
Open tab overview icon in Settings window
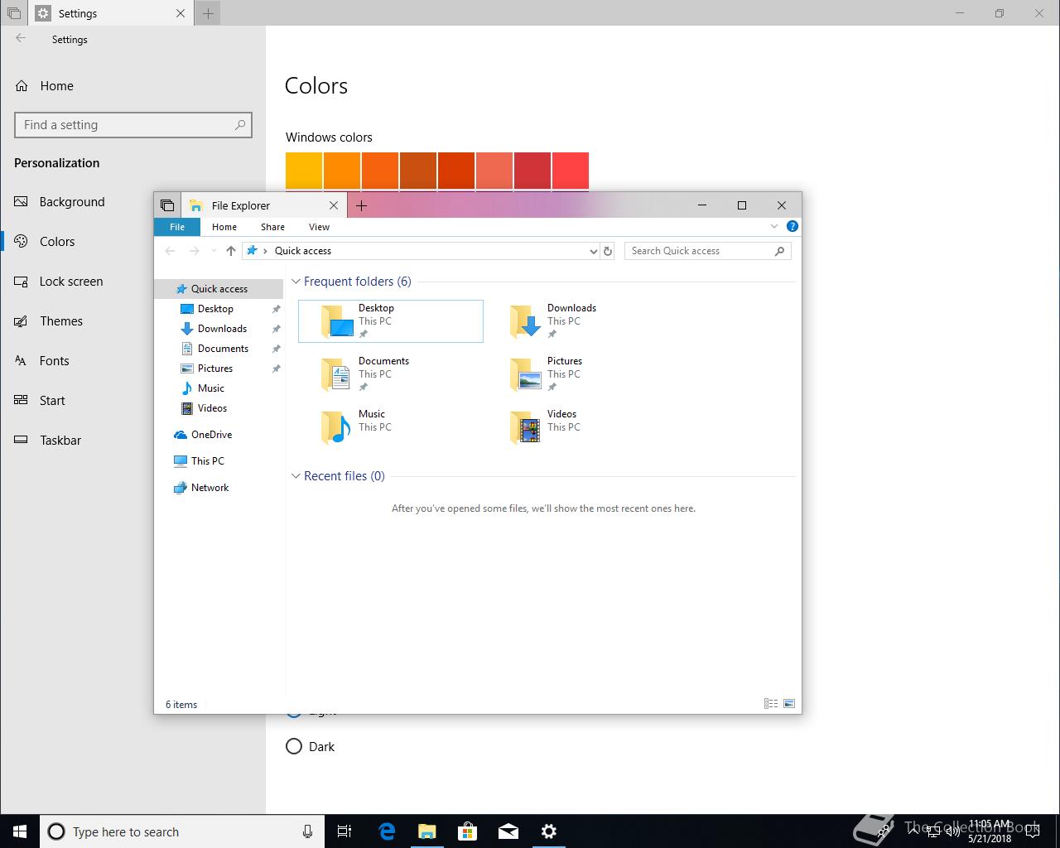13,13
